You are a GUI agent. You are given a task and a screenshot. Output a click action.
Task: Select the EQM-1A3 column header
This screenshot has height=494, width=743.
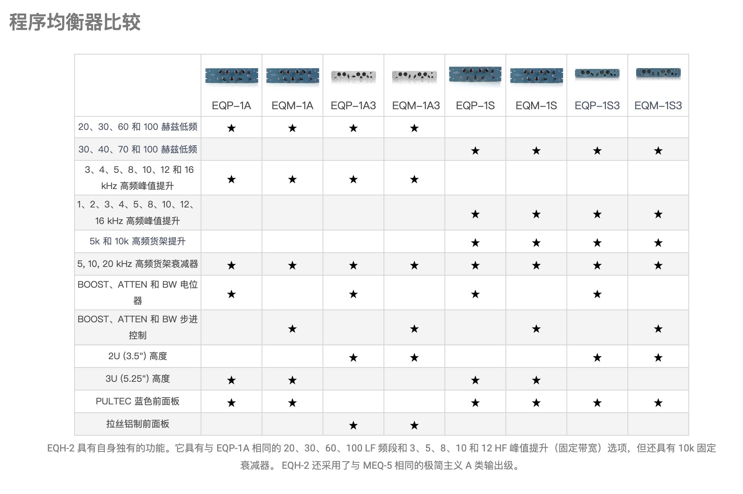(x=416, y=105)
